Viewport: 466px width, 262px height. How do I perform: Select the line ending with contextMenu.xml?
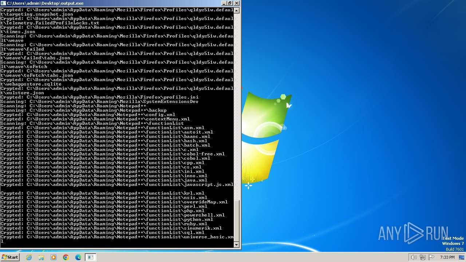coord(95,119)
